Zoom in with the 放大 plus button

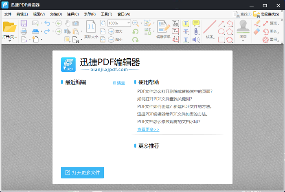point(115,31)
